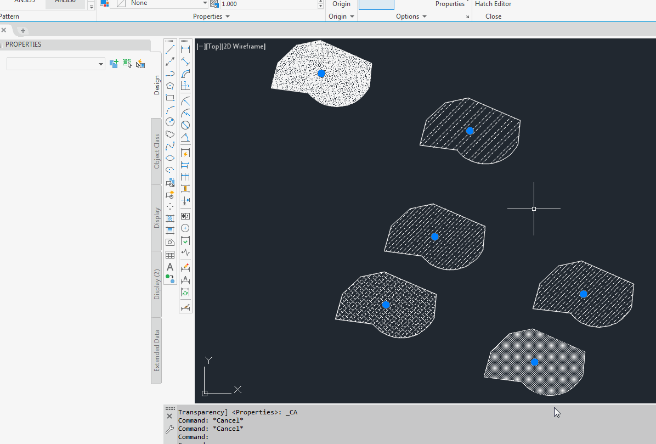
Task: Open the Extended Data tab
Action: (x=157, y=351)
